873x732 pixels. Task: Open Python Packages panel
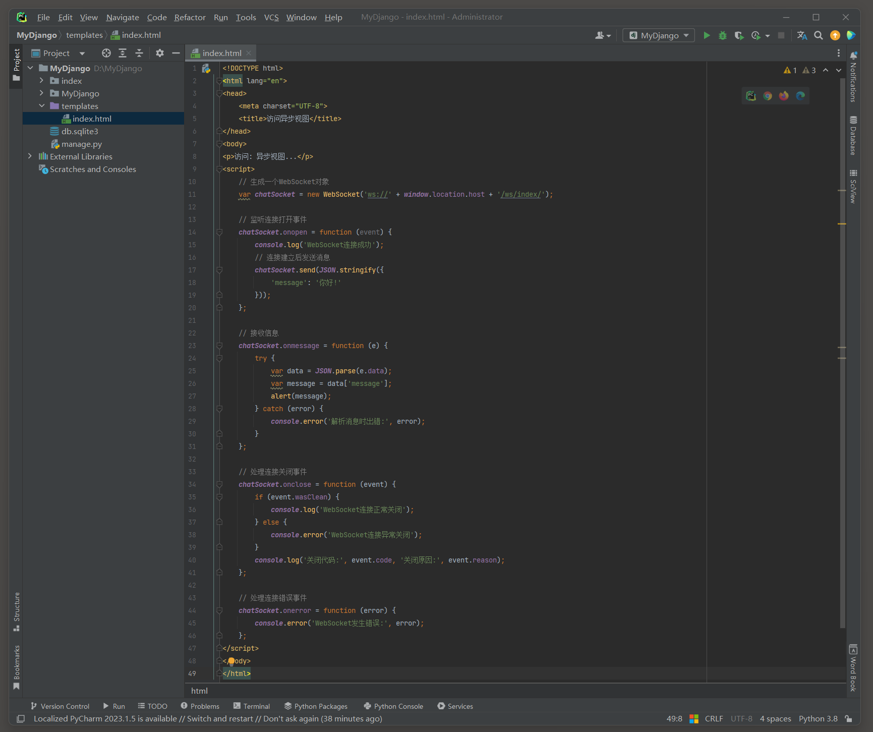pos(316,706)
